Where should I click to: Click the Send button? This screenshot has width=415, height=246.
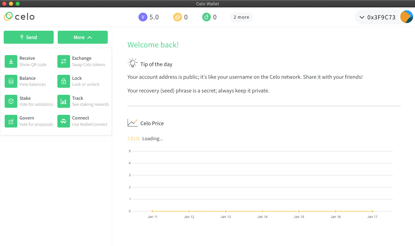tap(29, 37)
